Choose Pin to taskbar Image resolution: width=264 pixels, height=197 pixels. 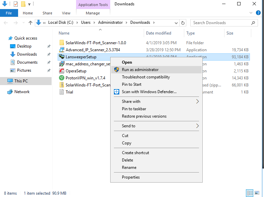coord(156,109)
